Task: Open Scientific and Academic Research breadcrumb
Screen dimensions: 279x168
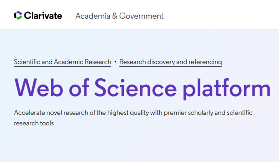Action: tap(62, 62)
